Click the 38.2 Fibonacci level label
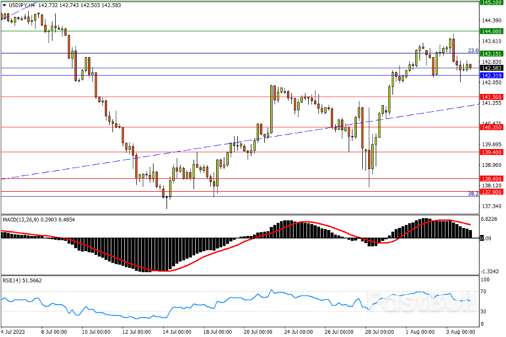The width and height of the screenshot is (506, 337). click(x=472, y=193)
